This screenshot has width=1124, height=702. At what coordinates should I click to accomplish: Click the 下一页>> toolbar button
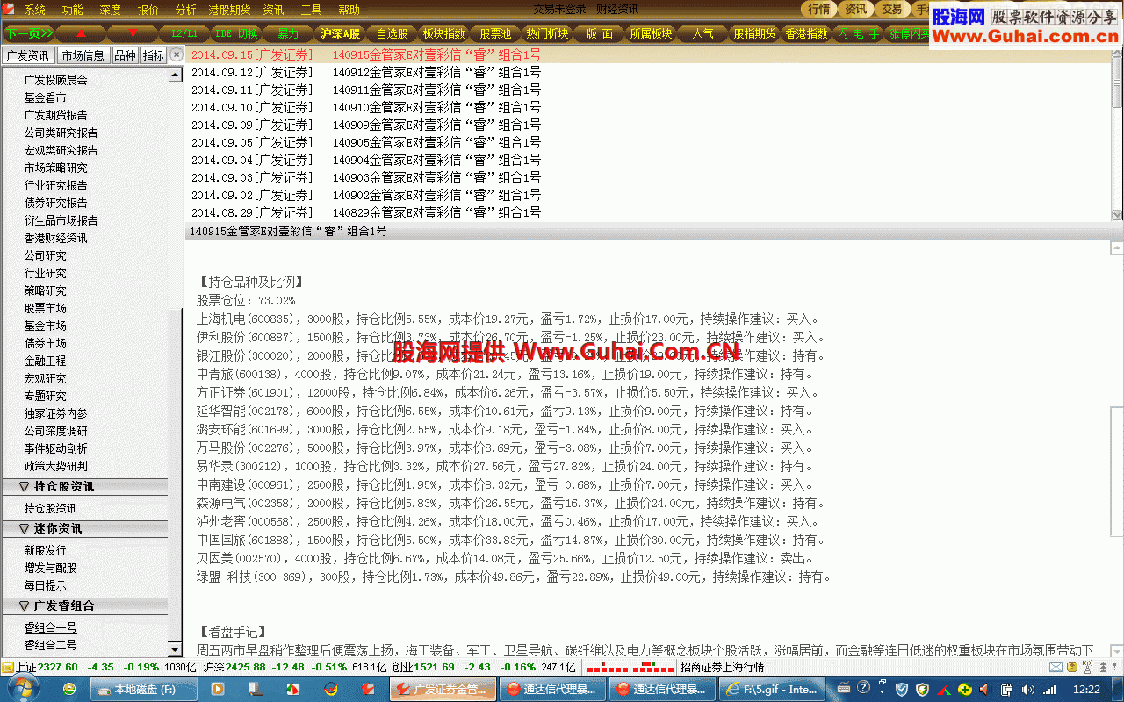click(x=29, y=33)
